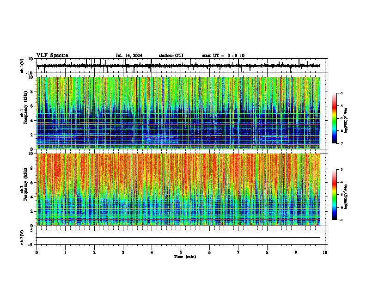Click time axis tick label "5"
Viewport: 366px width, 283px height.
(x=181, y=252)
